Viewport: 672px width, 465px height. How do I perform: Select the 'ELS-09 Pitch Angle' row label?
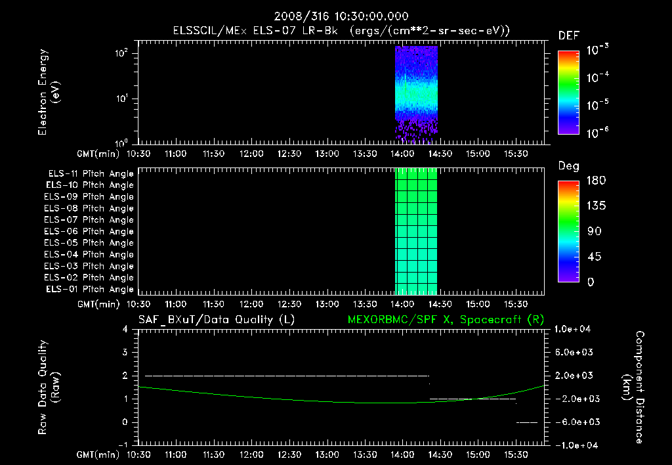pos(89,197)
